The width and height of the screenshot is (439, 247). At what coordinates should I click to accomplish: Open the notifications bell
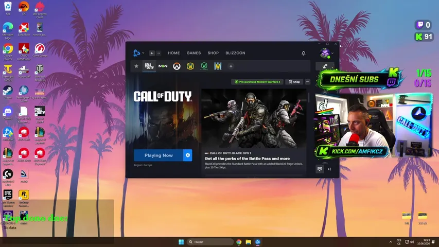[304, 53]
